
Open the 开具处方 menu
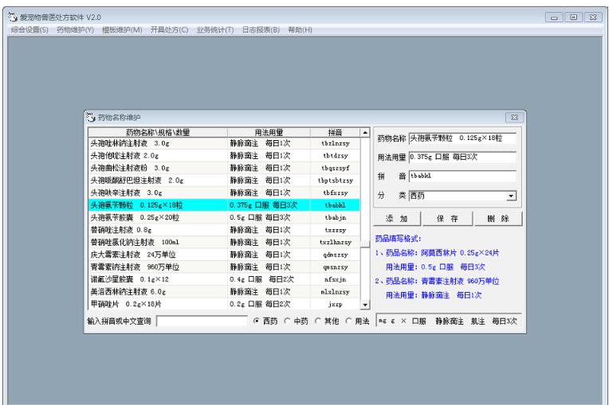coord(169,30)
